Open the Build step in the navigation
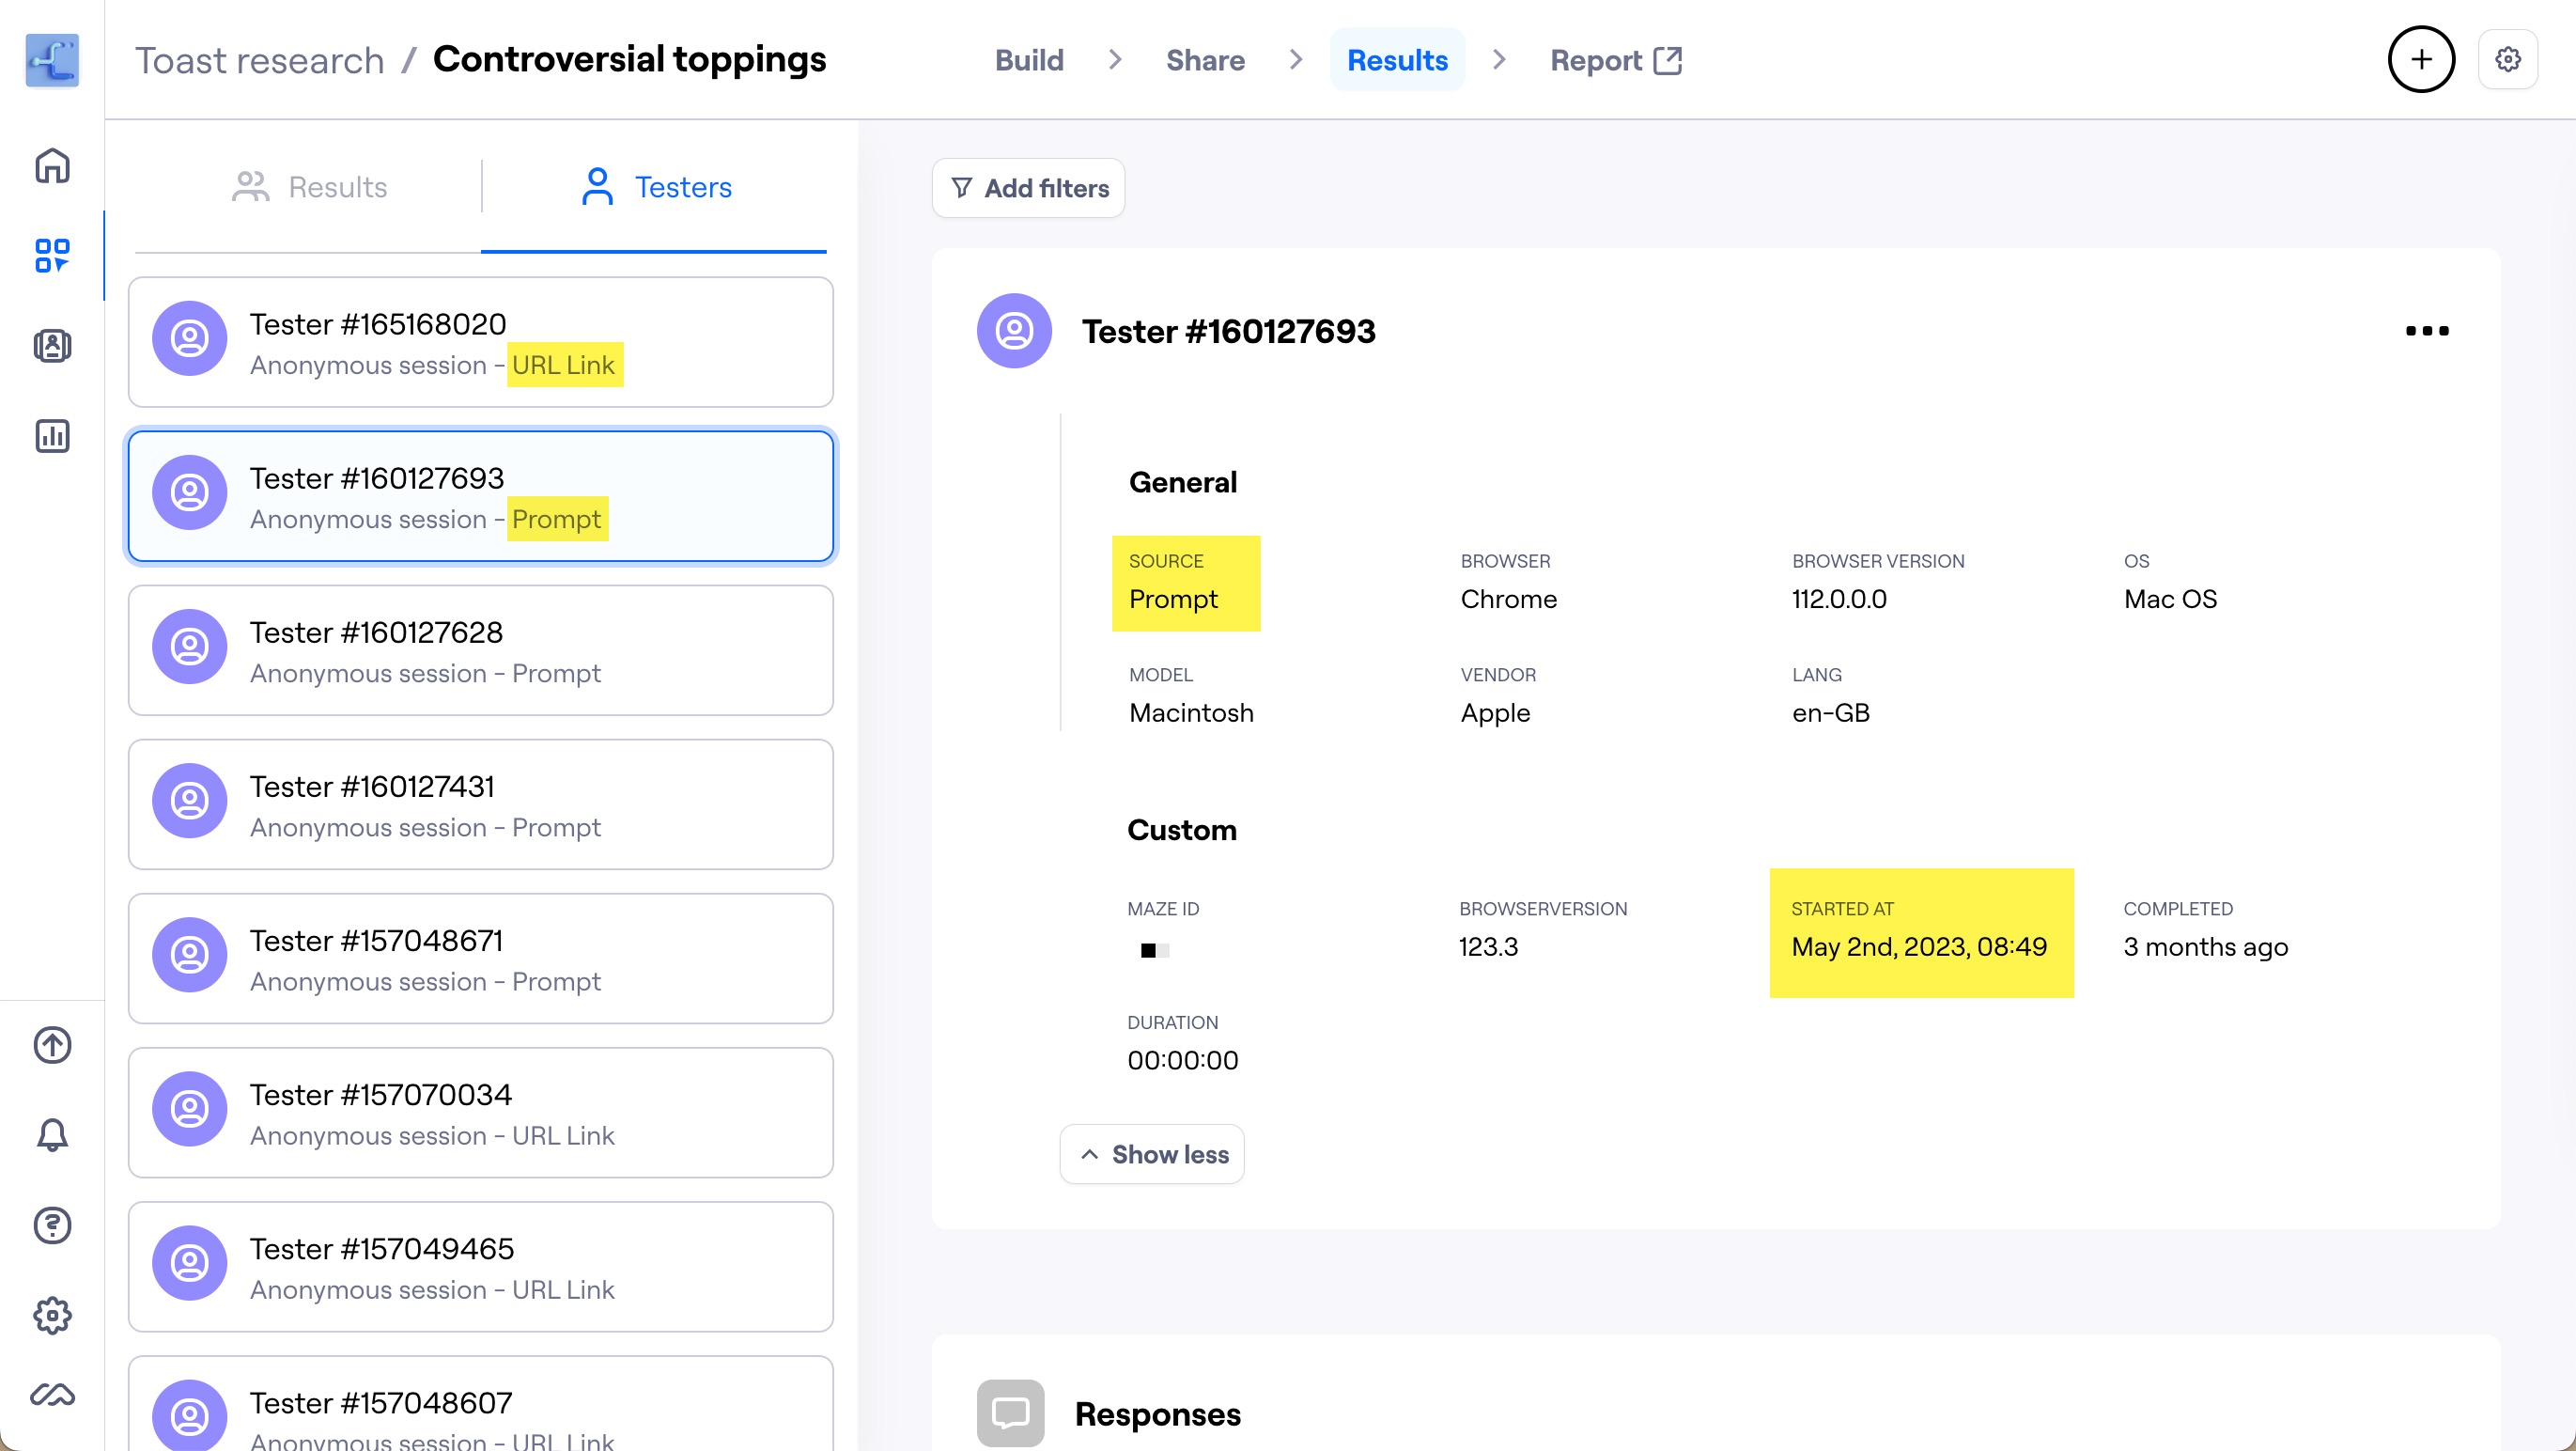 [1029, 59]
